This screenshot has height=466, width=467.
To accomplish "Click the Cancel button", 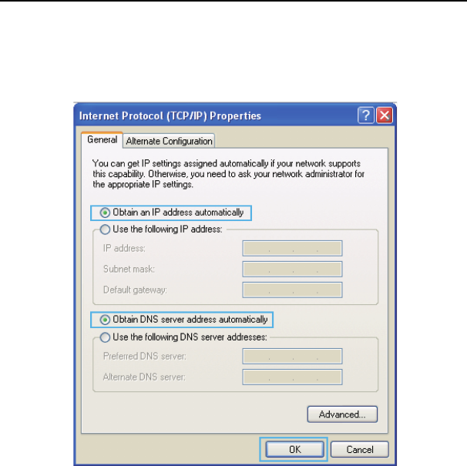I will point(359,449).
